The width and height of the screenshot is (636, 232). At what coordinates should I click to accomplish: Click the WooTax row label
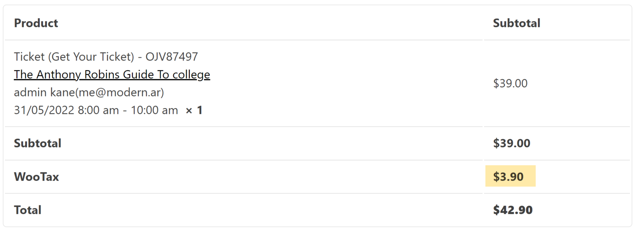36,177
